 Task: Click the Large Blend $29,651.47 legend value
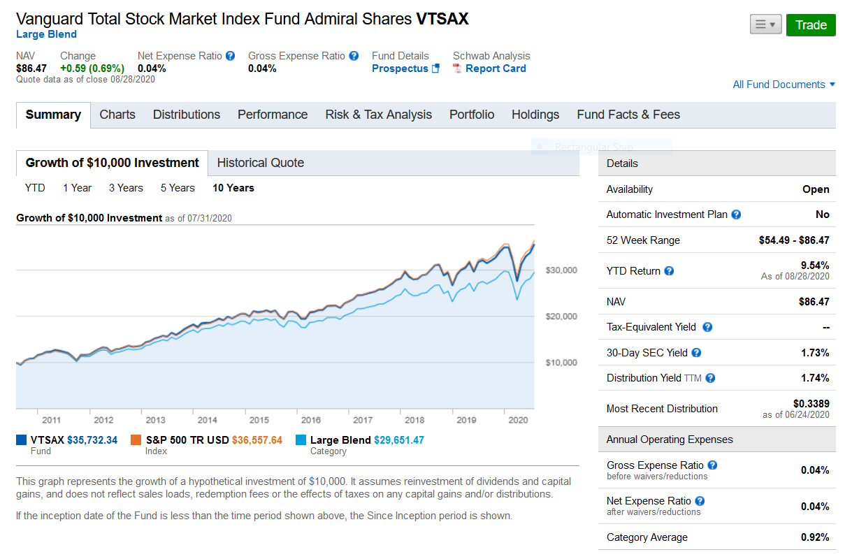(399, 440)
